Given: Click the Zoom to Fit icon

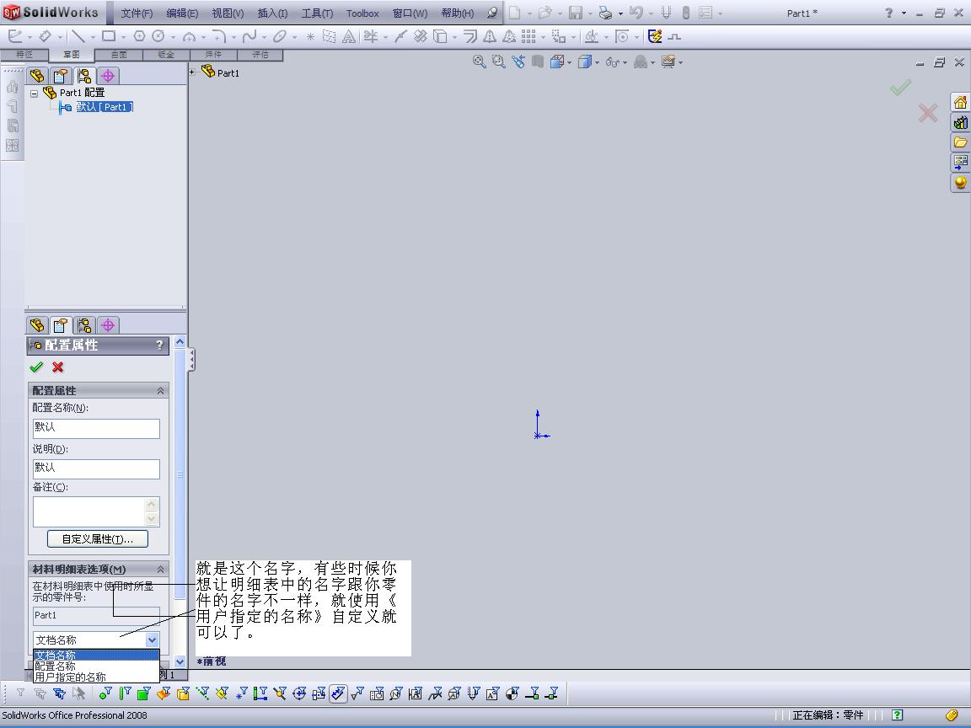Looking at the screenshot, I should (479, 62).
